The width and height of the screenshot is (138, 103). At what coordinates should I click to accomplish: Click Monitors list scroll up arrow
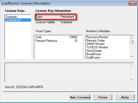pyautogui.click(x=132, y=38)
